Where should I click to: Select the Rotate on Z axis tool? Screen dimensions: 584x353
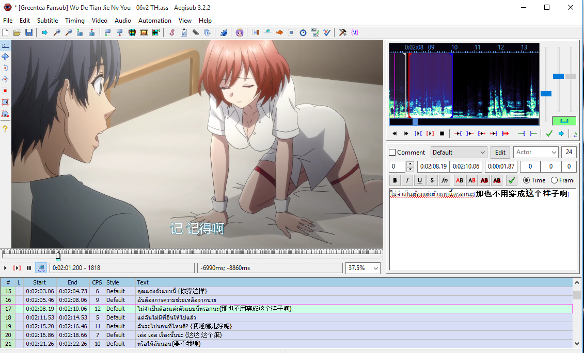tap(5, 68)
